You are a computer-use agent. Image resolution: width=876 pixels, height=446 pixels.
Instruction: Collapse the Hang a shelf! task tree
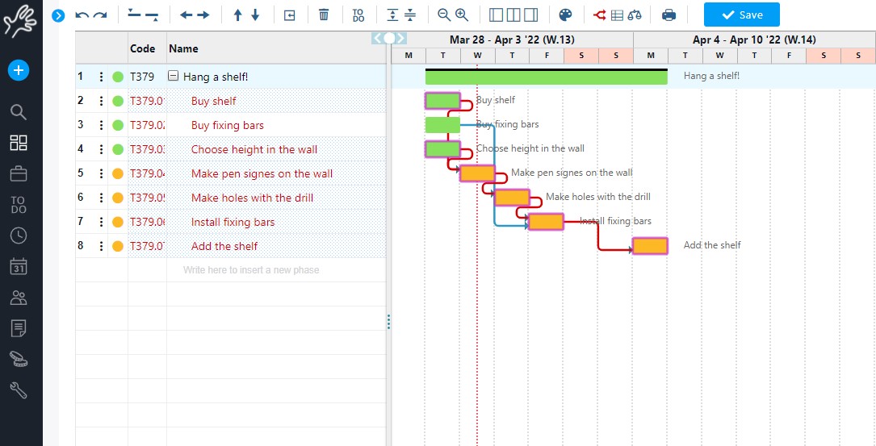tap(173, 77)
